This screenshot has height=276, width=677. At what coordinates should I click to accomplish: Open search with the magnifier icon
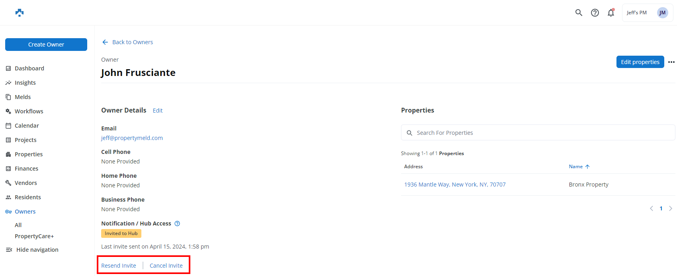pyautogui.click(x=579, y=13)
